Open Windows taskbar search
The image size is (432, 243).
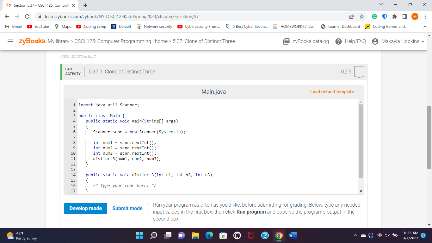tap(154, 235)
